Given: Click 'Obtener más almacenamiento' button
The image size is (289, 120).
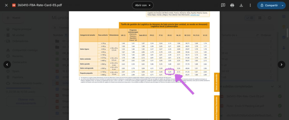Looking at the screenshot, I should [x=26, y=101].
